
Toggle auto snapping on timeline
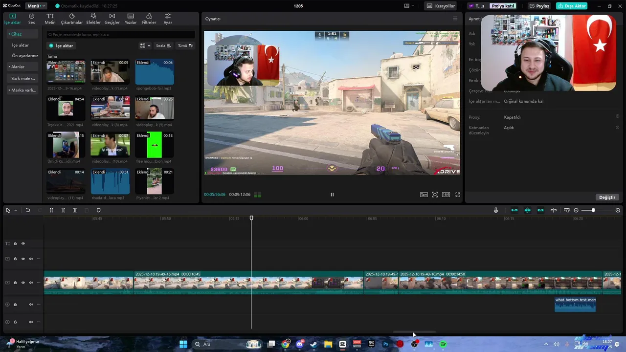(x=528, y=210)
